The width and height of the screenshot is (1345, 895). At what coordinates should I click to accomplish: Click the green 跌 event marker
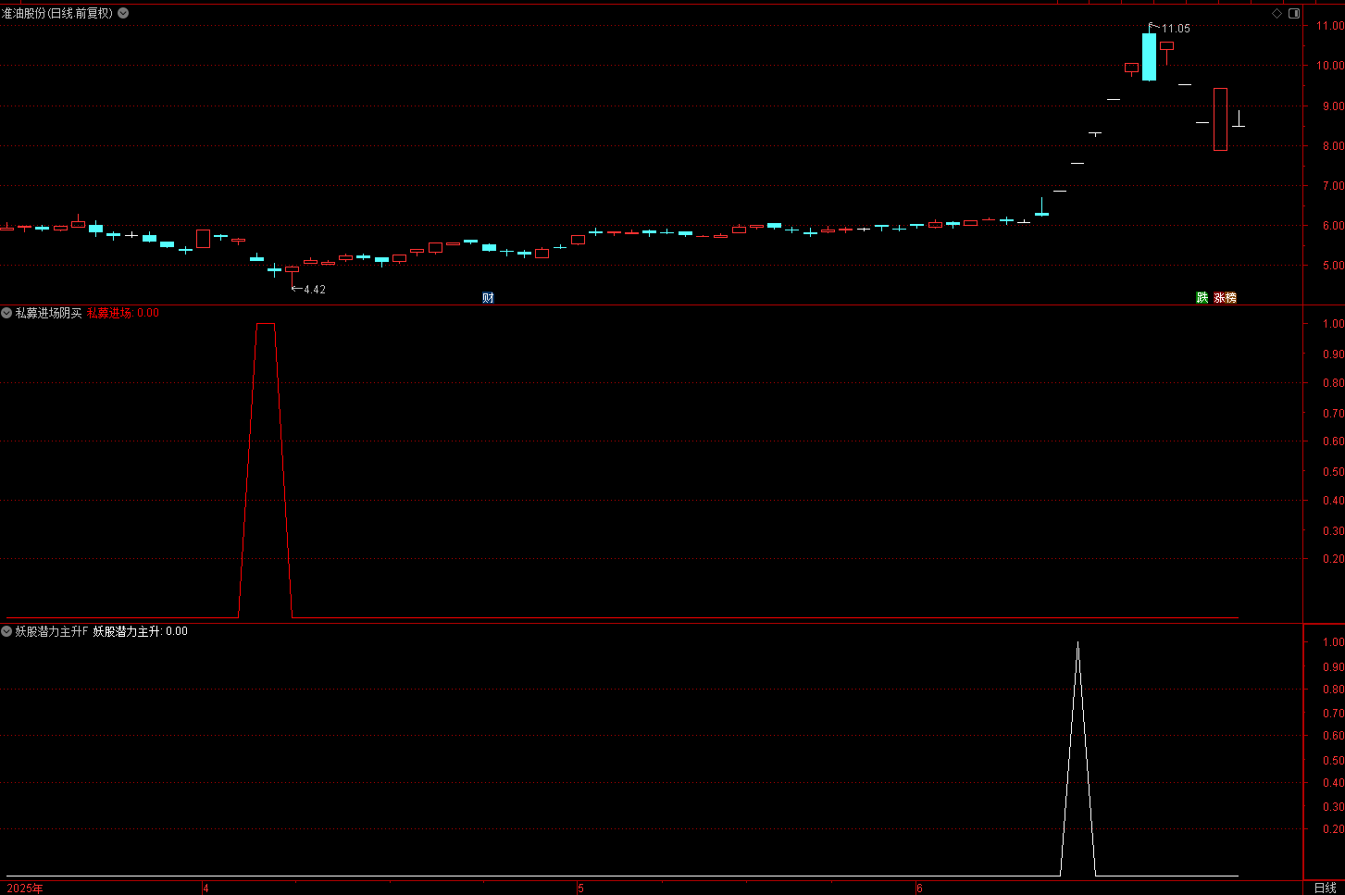(x=1202, y=297)
